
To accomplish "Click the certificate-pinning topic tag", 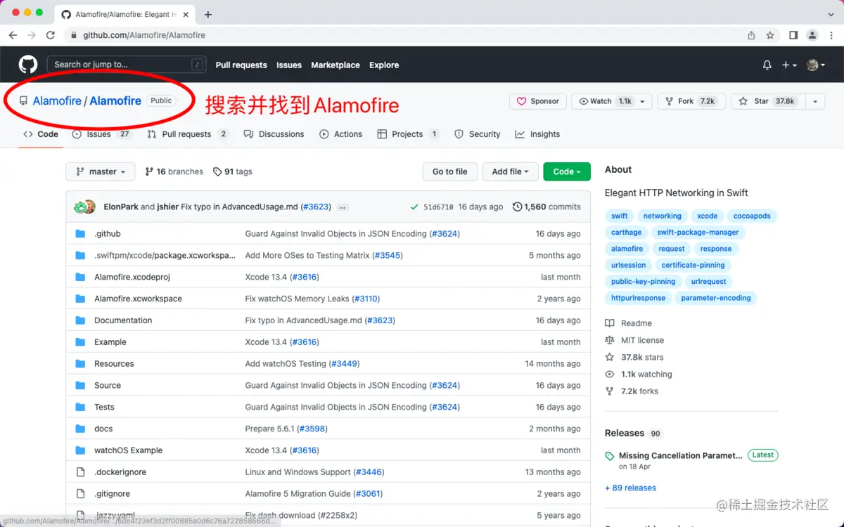I will click(693, 266).
